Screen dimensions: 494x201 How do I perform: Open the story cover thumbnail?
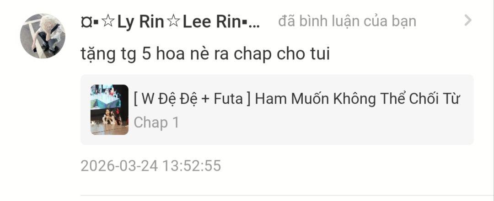pos(109,110)
